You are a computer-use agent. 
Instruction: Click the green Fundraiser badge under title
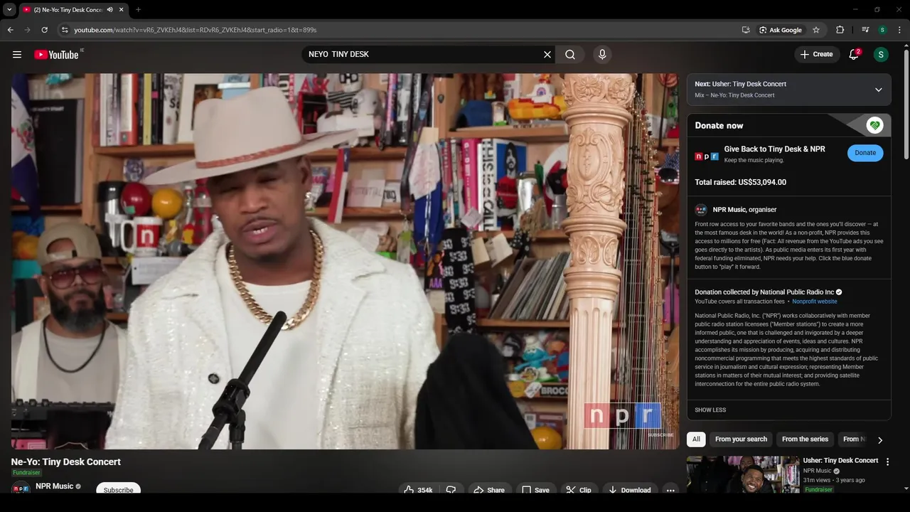(26, 473)
